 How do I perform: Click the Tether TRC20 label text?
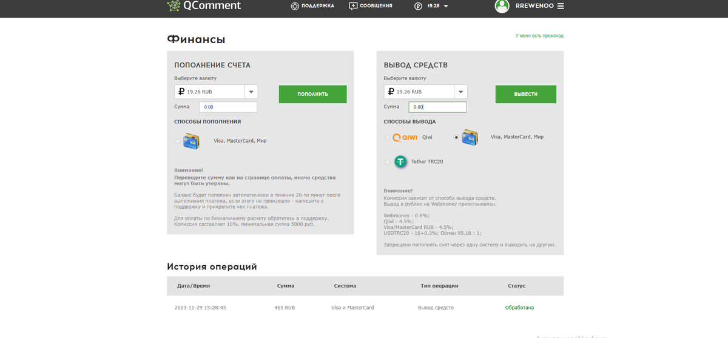(428, 162)
